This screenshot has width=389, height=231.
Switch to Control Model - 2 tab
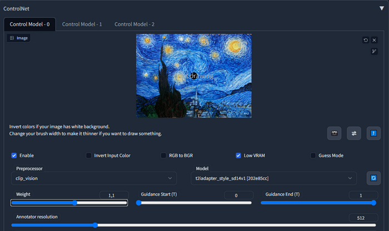point(134,24)
